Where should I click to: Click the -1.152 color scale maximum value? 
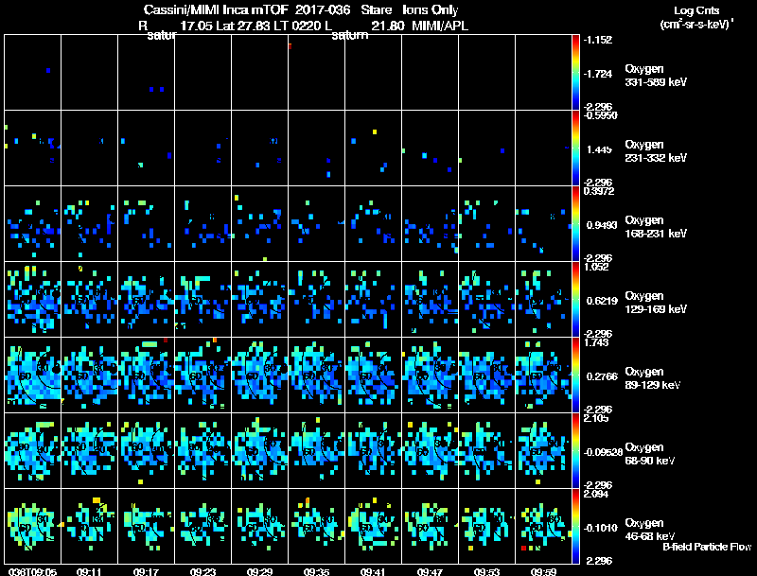tap(598, 40)
